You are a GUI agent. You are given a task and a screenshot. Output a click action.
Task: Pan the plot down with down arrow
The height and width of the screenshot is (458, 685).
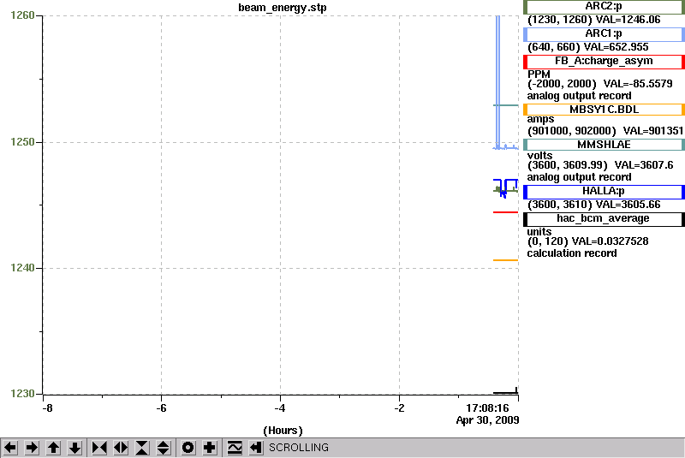(x=74, y=448)
